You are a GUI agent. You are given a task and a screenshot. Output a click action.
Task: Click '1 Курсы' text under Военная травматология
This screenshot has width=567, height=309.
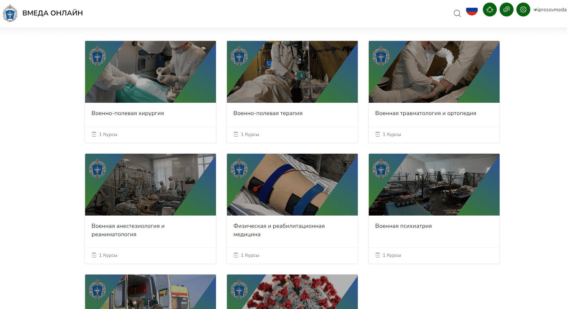click(392, 134)
